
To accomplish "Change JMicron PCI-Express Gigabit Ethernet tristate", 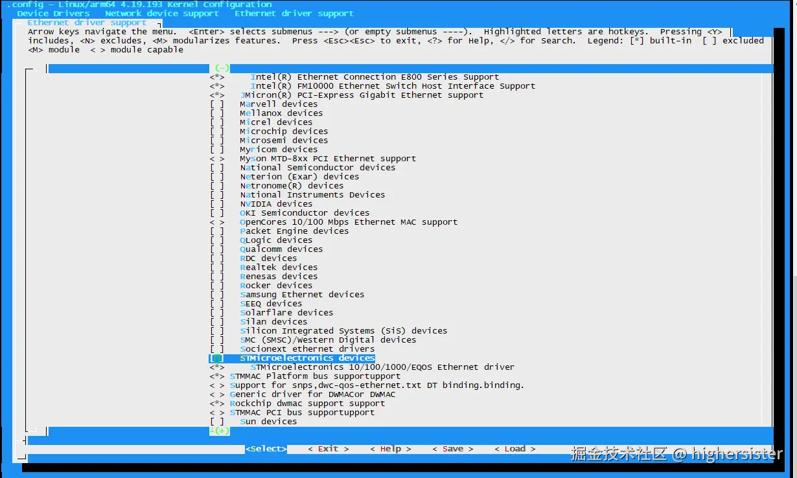I will [x=217, y=95].
